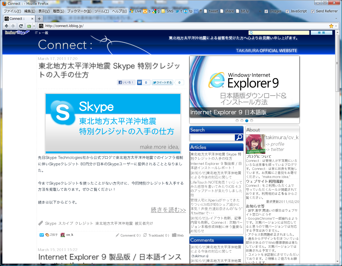The width and height of the screenshot is (342, 266).
Task: Go forward with the forward arrow
Action: click(13, 26)
